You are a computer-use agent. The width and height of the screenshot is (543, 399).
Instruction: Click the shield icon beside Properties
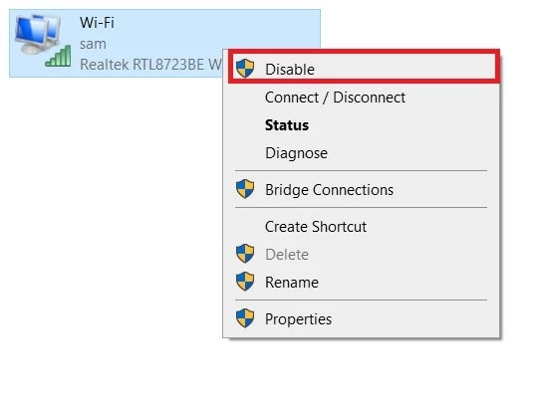click(x=245, y=318)
